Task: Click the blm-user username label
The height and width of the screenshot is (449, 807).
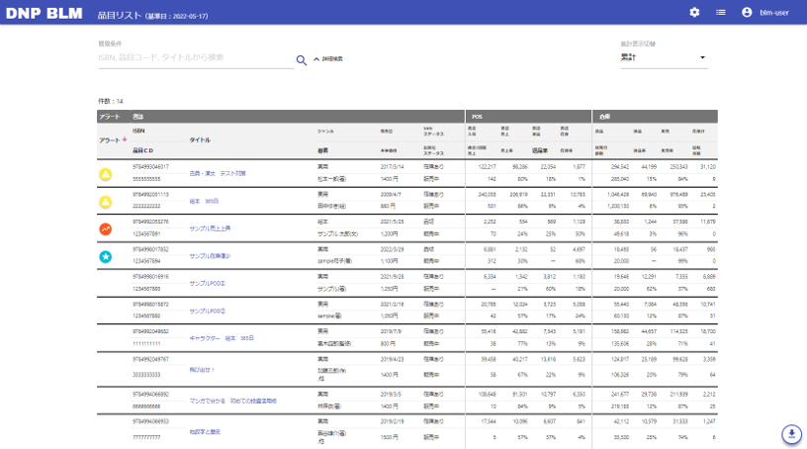Action: click(774, 13)
